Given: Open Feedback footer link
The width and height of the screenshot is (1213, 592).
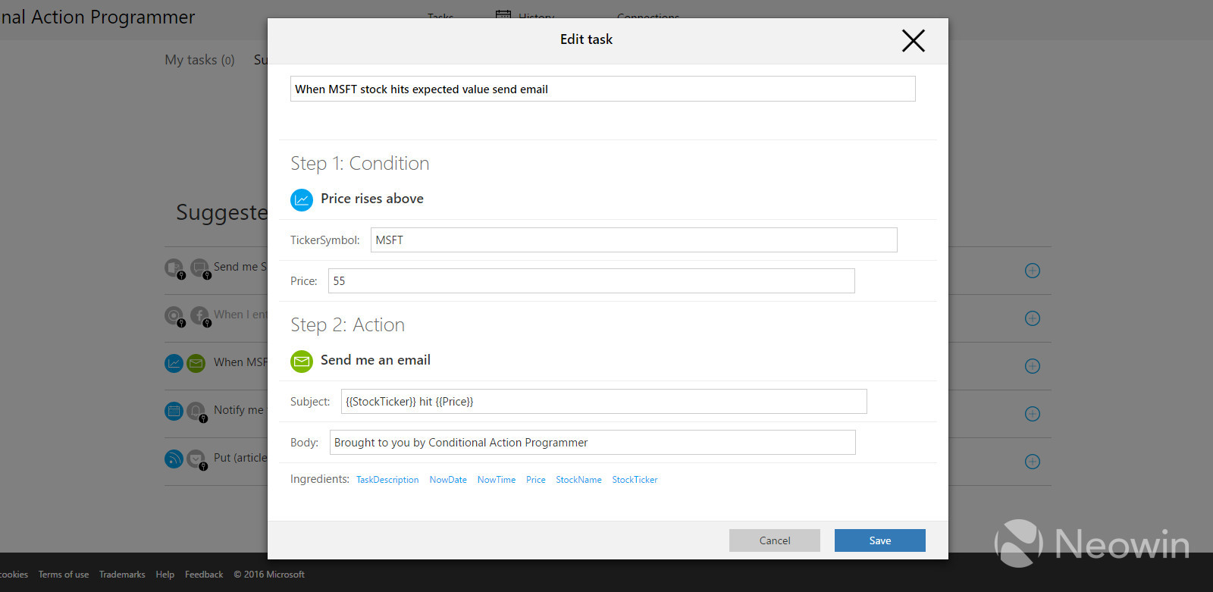Looking at the screenshot, I should click(204, 575).
